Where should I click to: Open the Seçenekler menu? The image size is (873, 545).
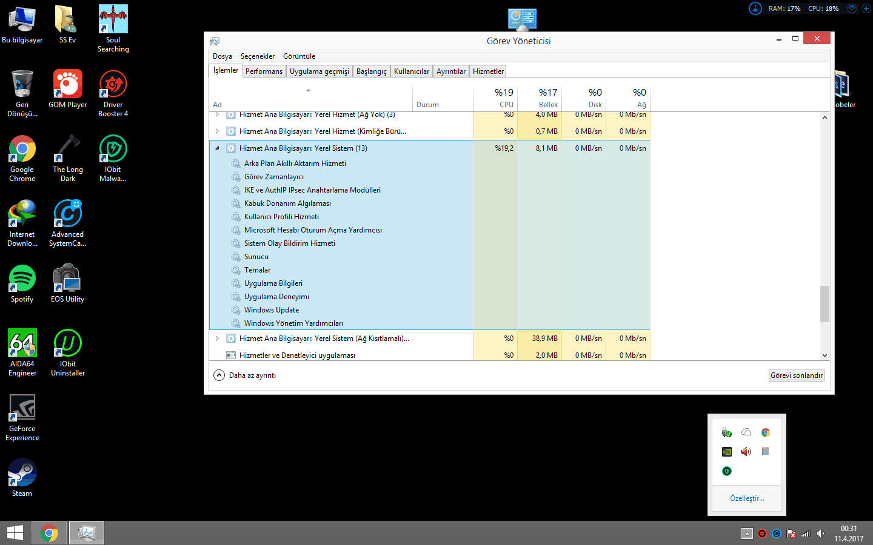click(257, 56)
